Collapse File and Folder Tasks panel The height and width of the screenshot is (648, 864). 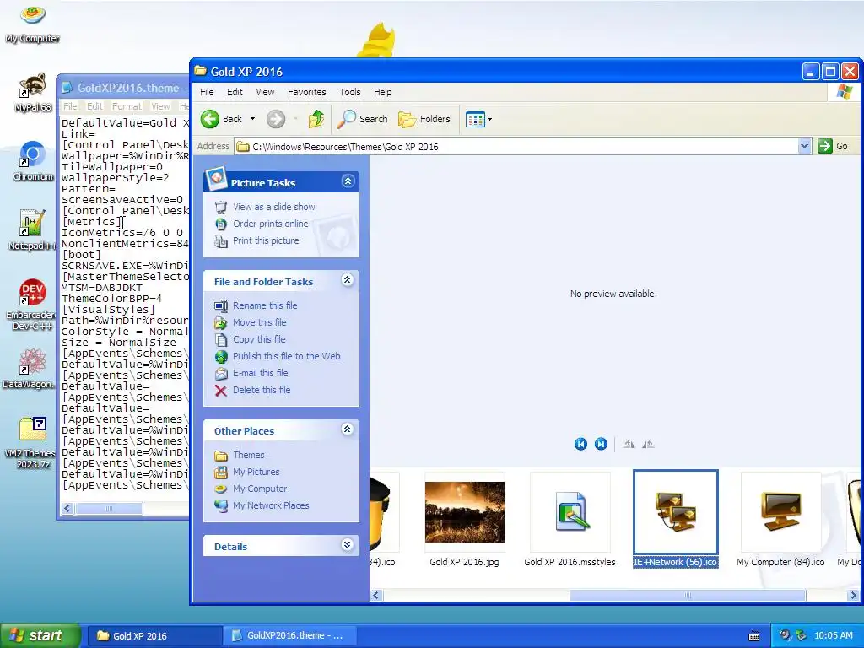(x=347, y=280)
